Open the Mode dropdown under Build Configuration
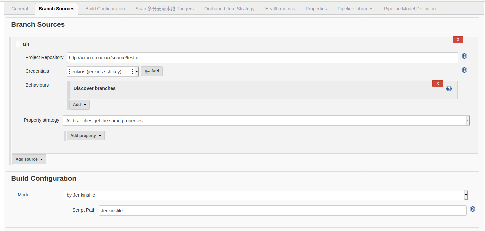485x231 pixels. coord(465,195)
